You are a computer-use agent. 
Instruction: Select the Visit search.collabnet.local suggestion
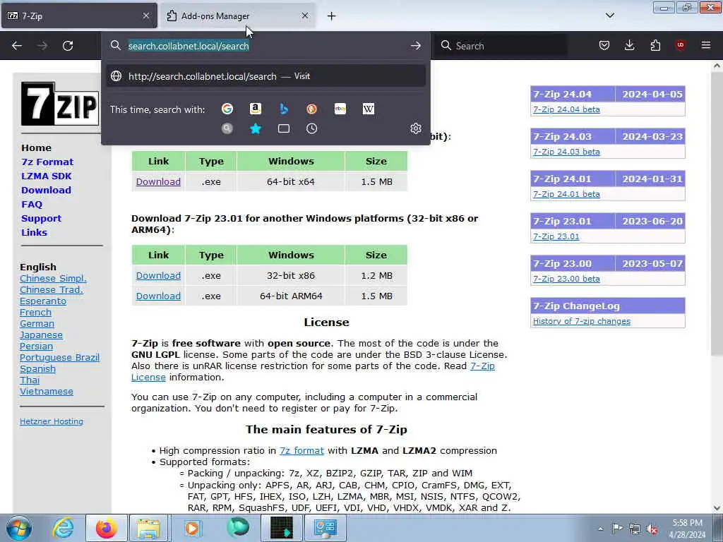[265, 76]
